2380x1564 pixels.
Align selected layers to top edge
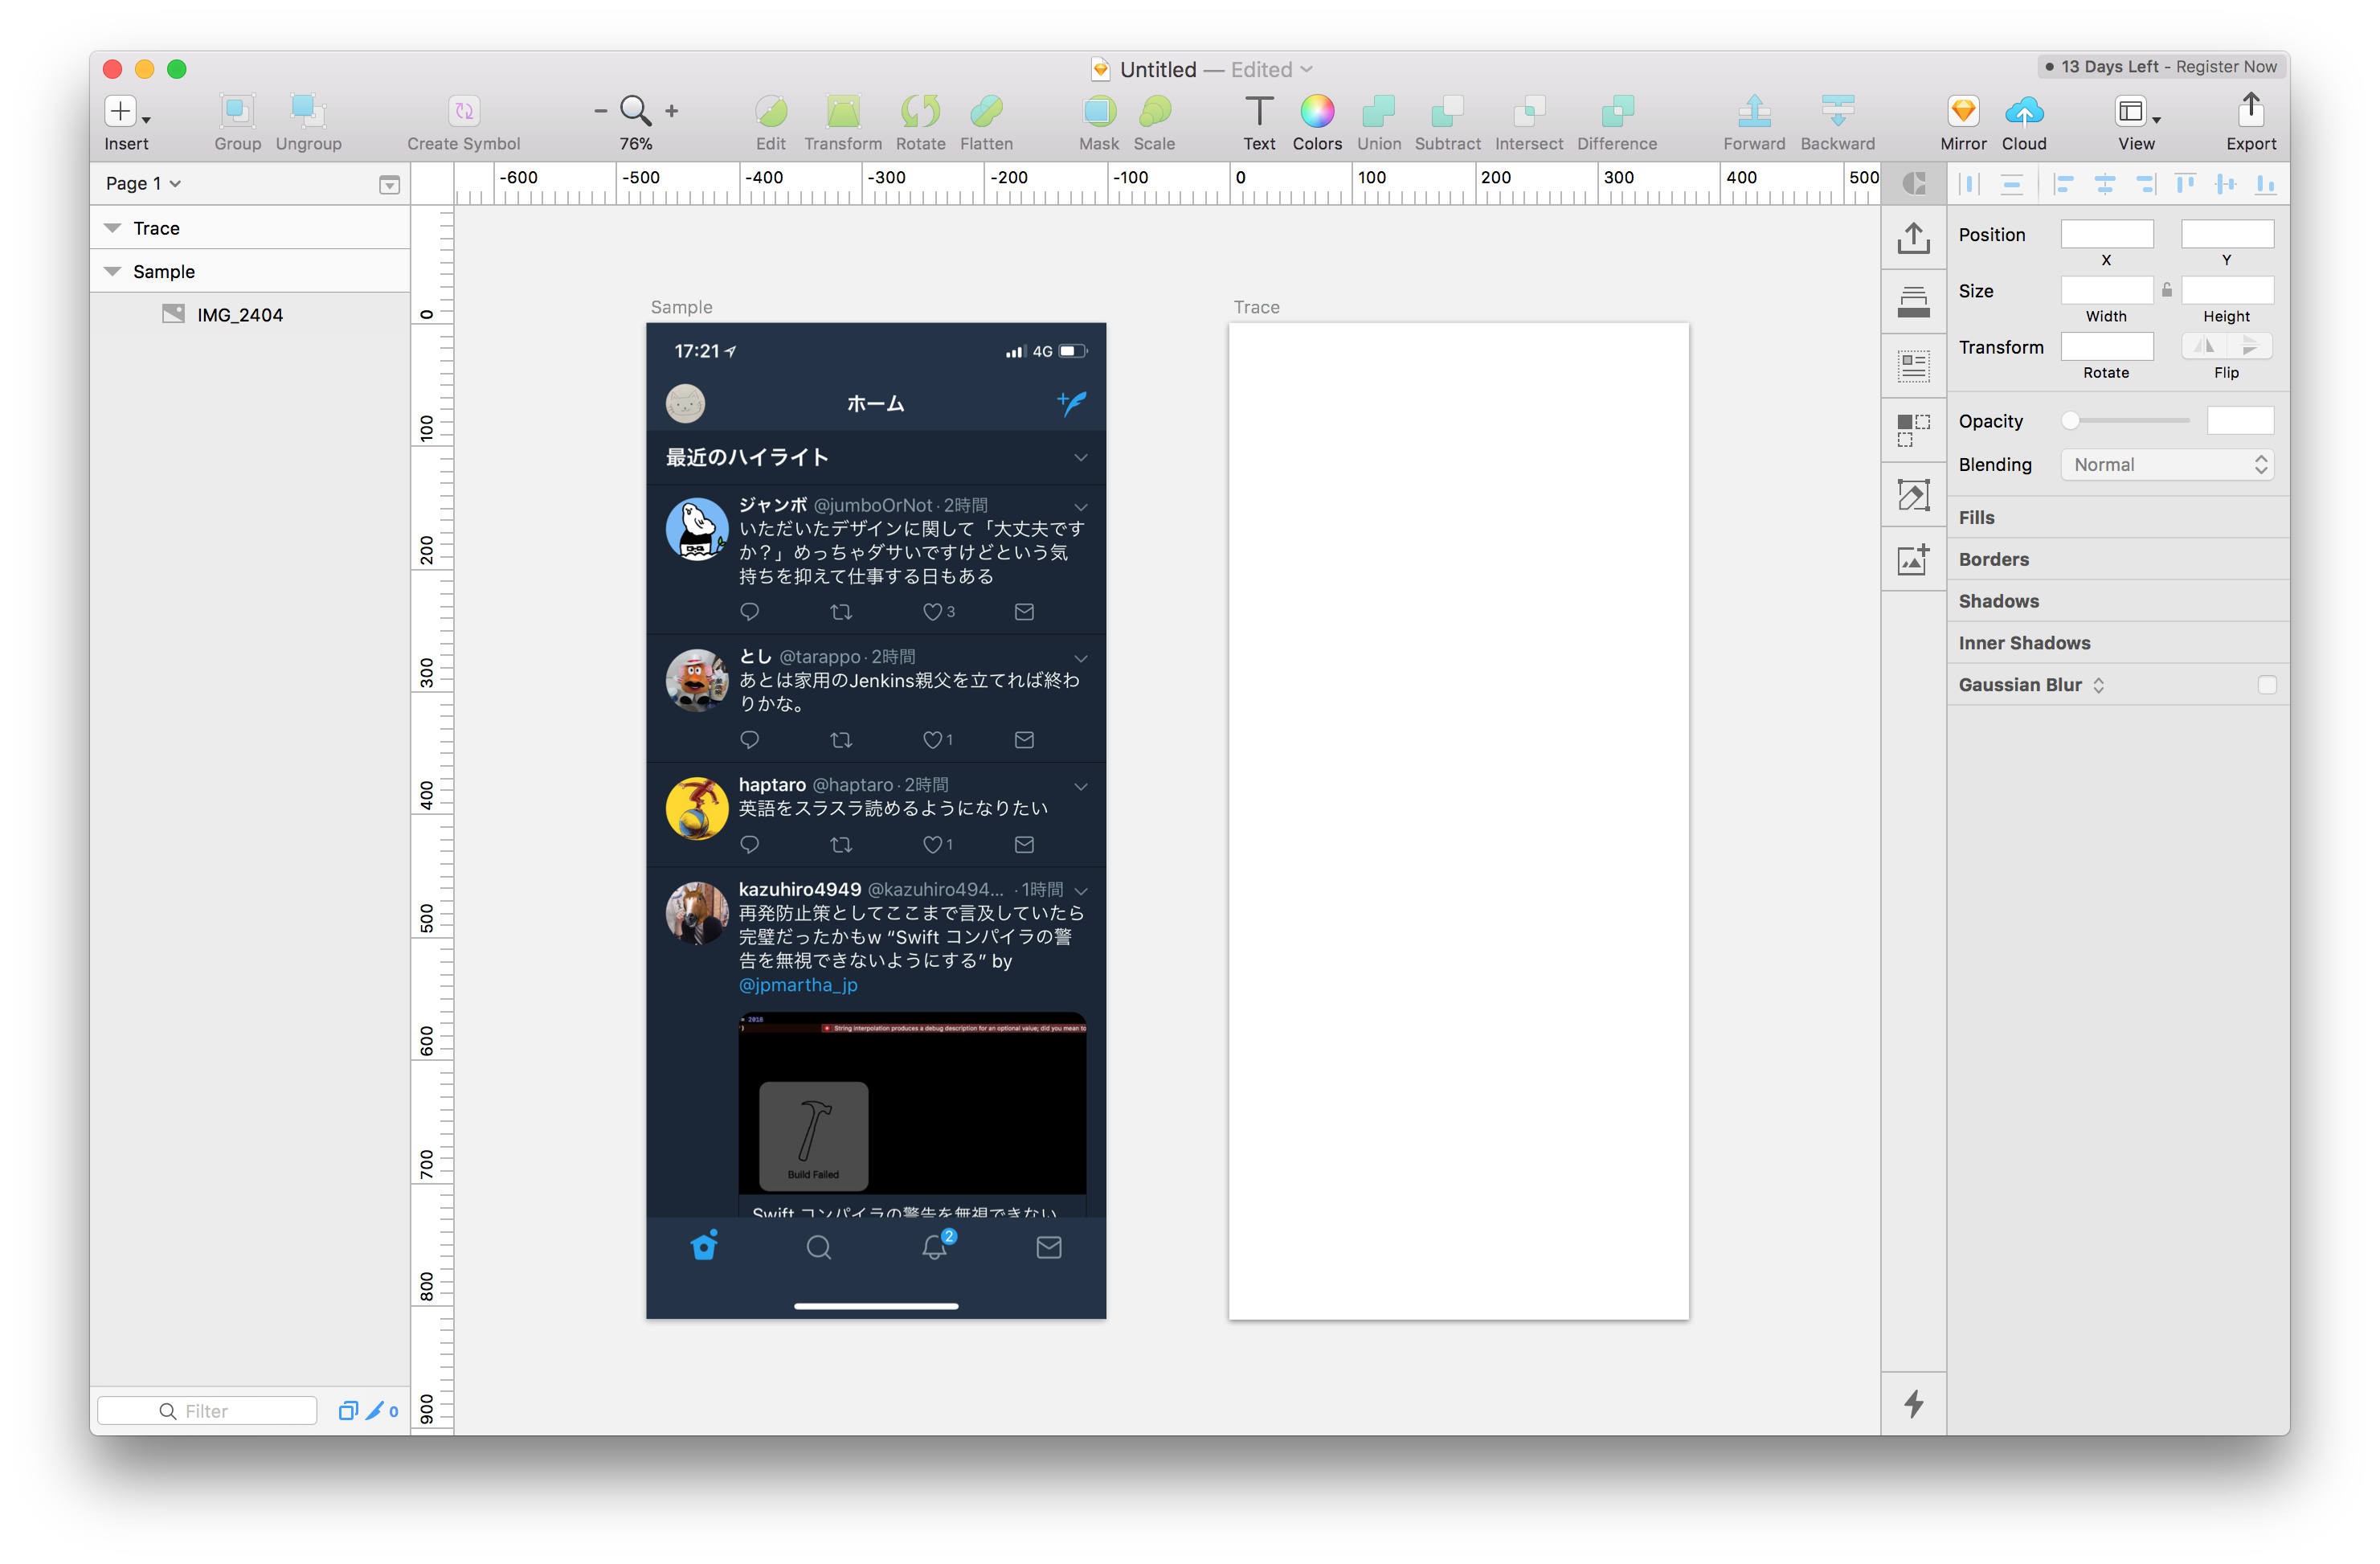2186,184
